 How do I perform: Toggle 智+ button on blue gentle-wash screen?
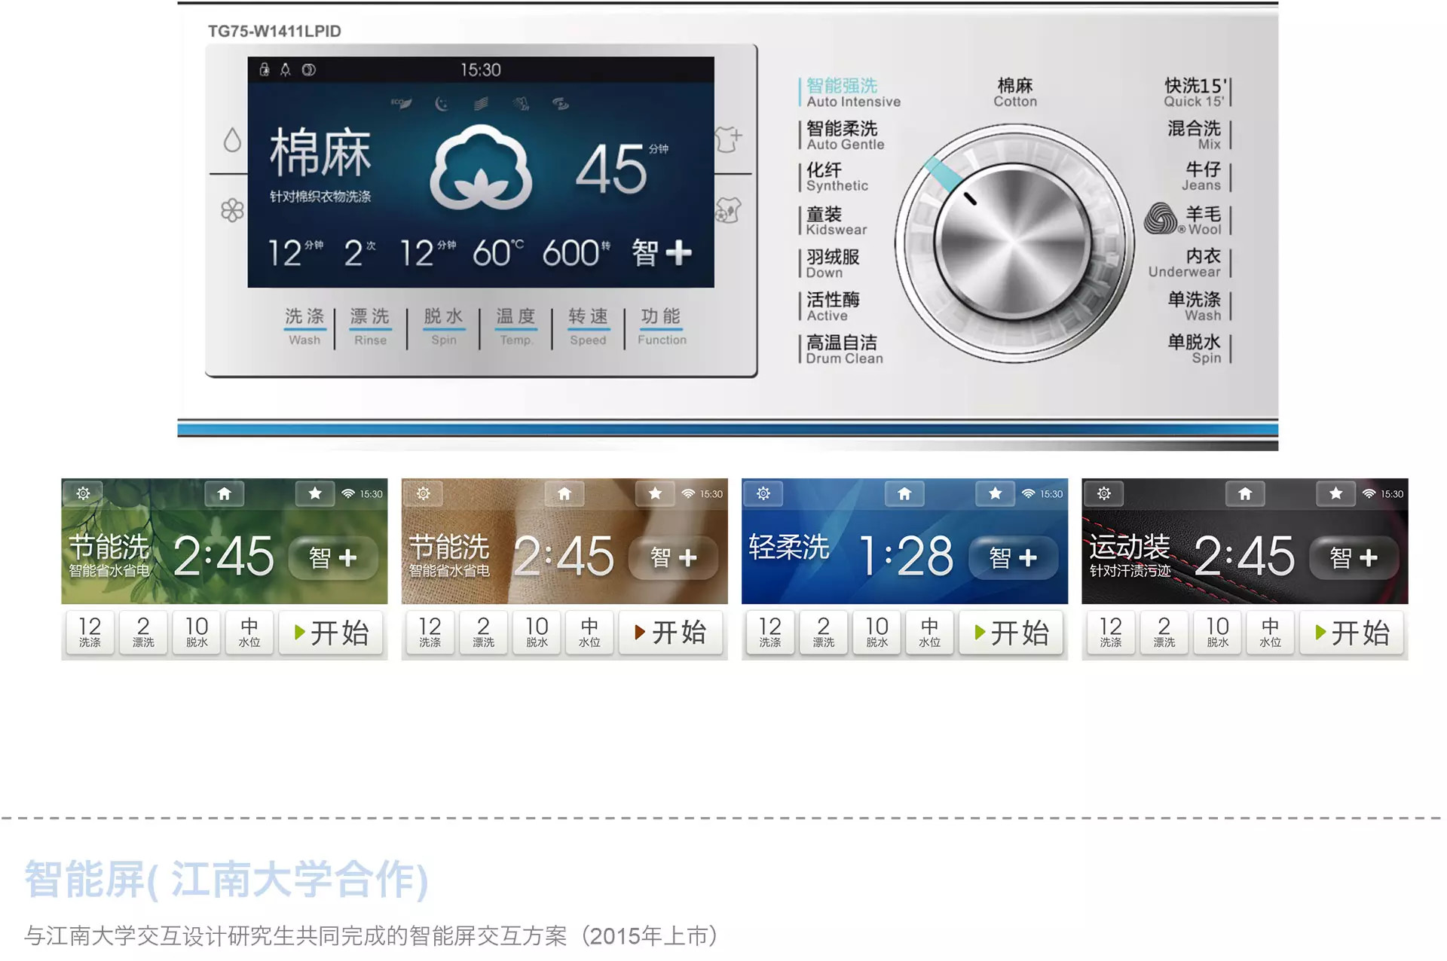click(x=1014, y=557)
